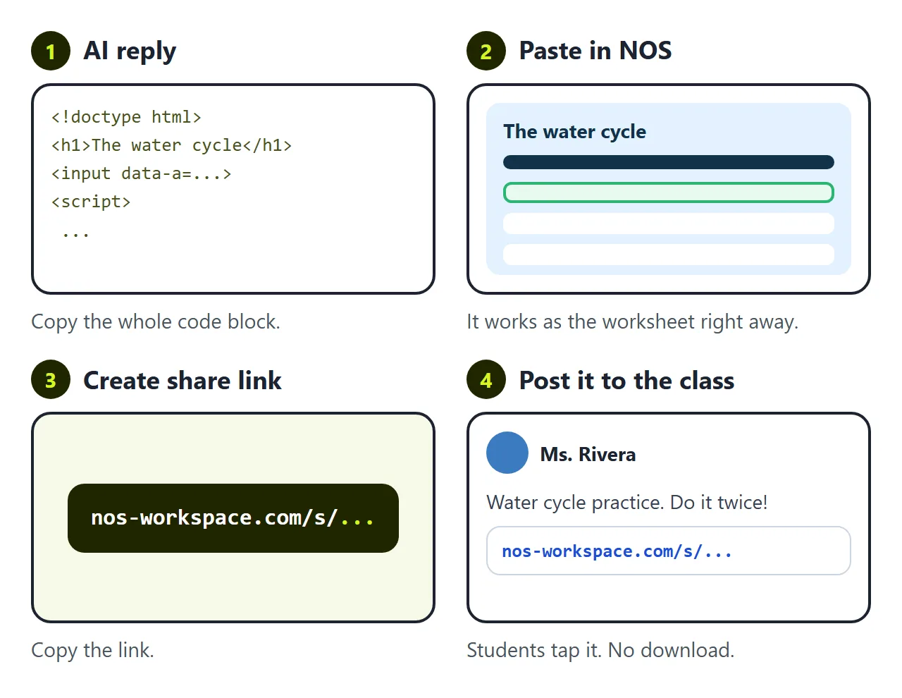Screen dimensions: 902x698
Task: Click the "Copy the link." caption
Action: point(92,650)
